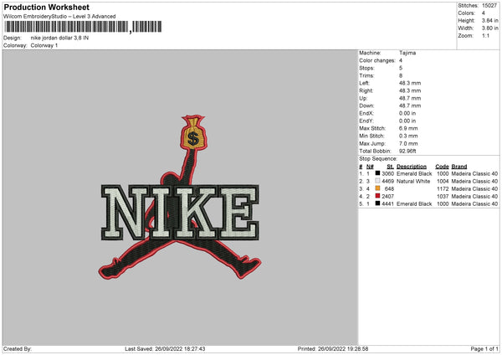Screen dimensions: 502x355
Task: Click 'Emerald Black' in stop row 1
Action: coord(414,173)
